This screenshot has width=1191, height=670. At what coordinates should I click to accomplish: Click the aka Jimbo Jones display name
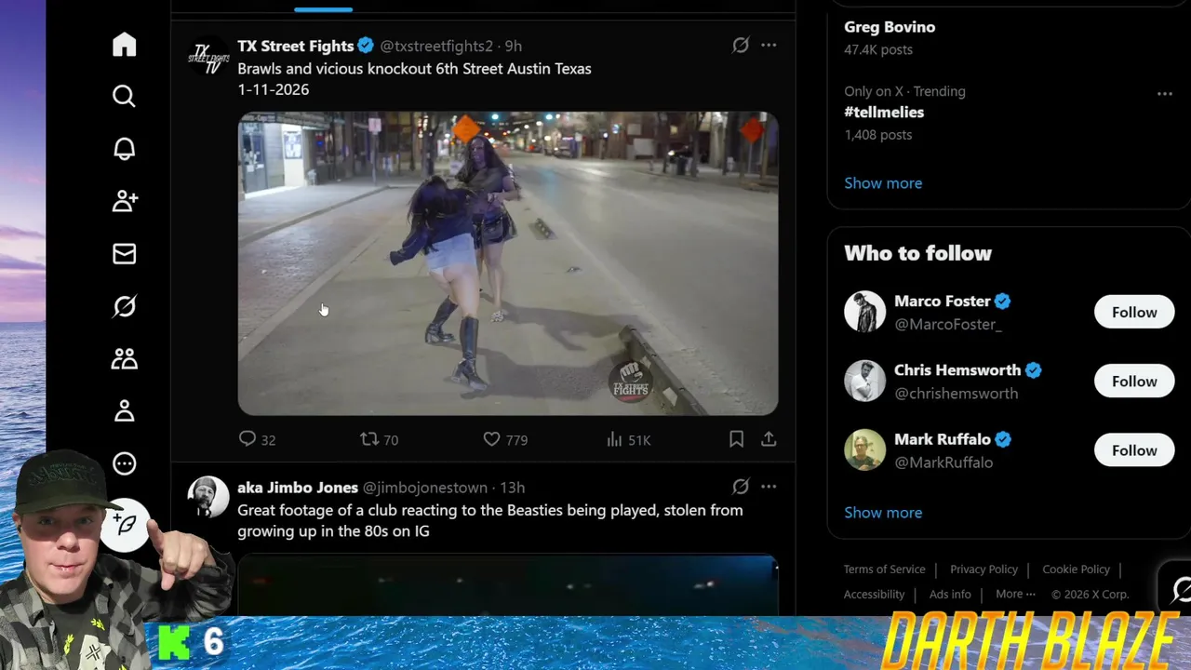pos(297,488)
